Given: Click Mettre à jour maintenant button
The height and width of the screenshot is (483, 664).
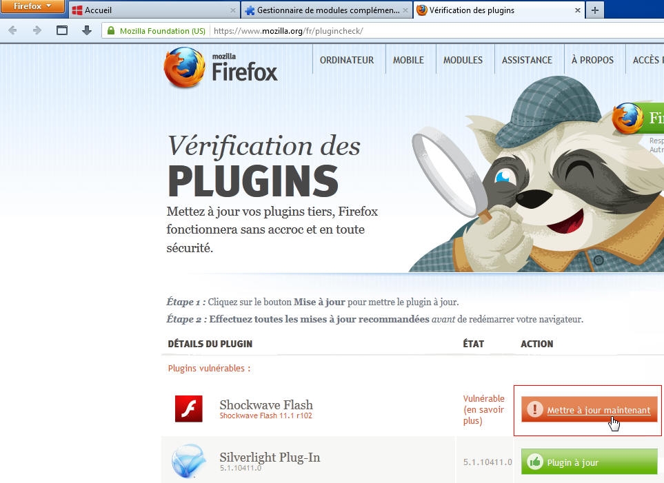Looking at the screenshot, I should [589, 410].
